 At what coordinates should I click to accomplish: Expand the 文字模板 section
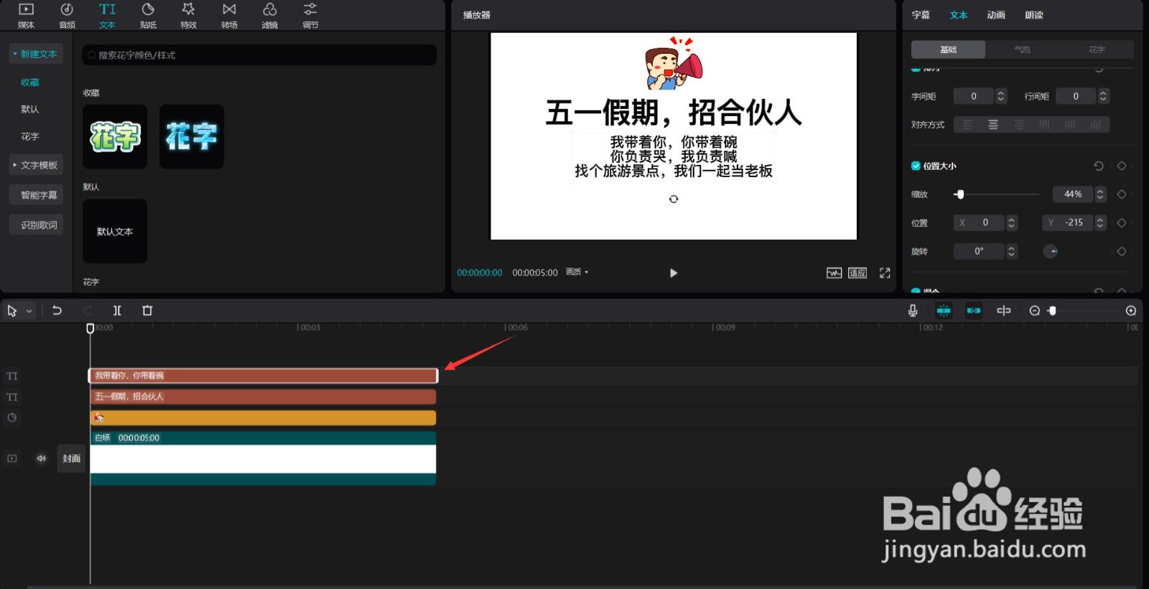coord(36,165)
